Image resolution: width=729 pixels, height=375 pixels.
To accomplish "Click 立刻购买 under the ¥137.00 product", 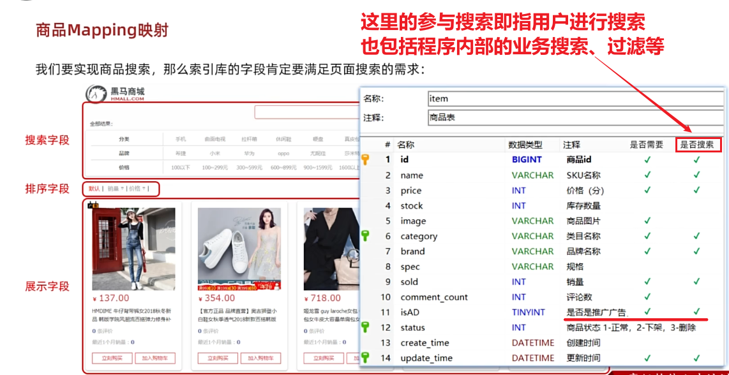I will pos(112,358).
